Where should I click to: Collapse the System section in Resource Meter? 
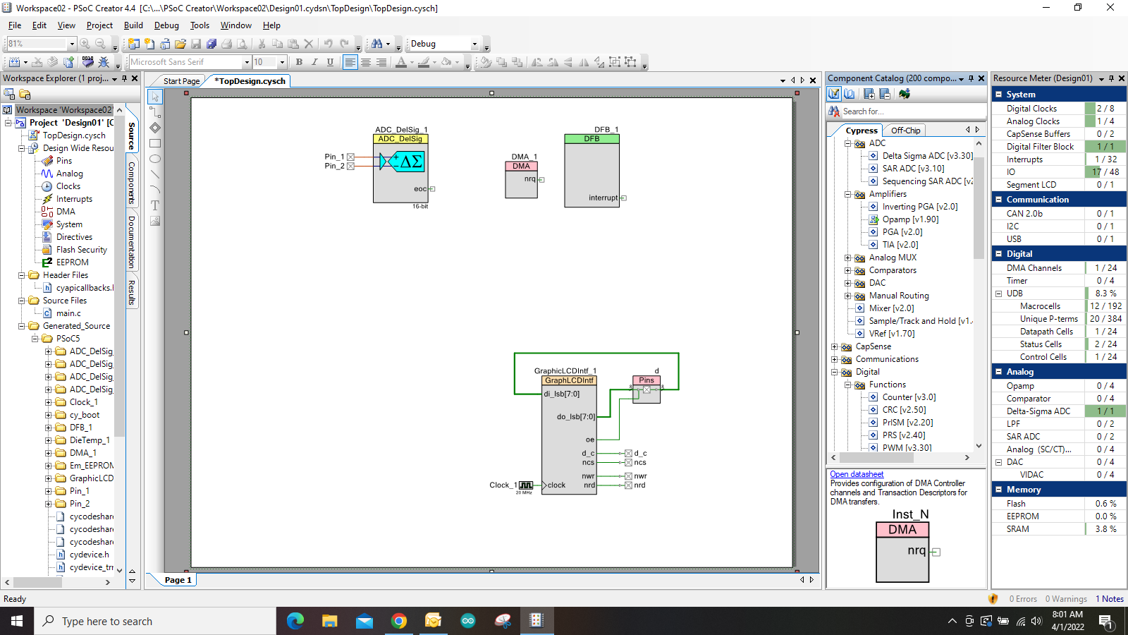998,95
